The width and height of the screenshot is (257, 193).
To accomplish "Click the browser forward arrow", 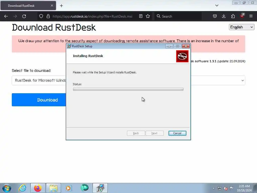I will pyautogui.click(x=15, y=16).
